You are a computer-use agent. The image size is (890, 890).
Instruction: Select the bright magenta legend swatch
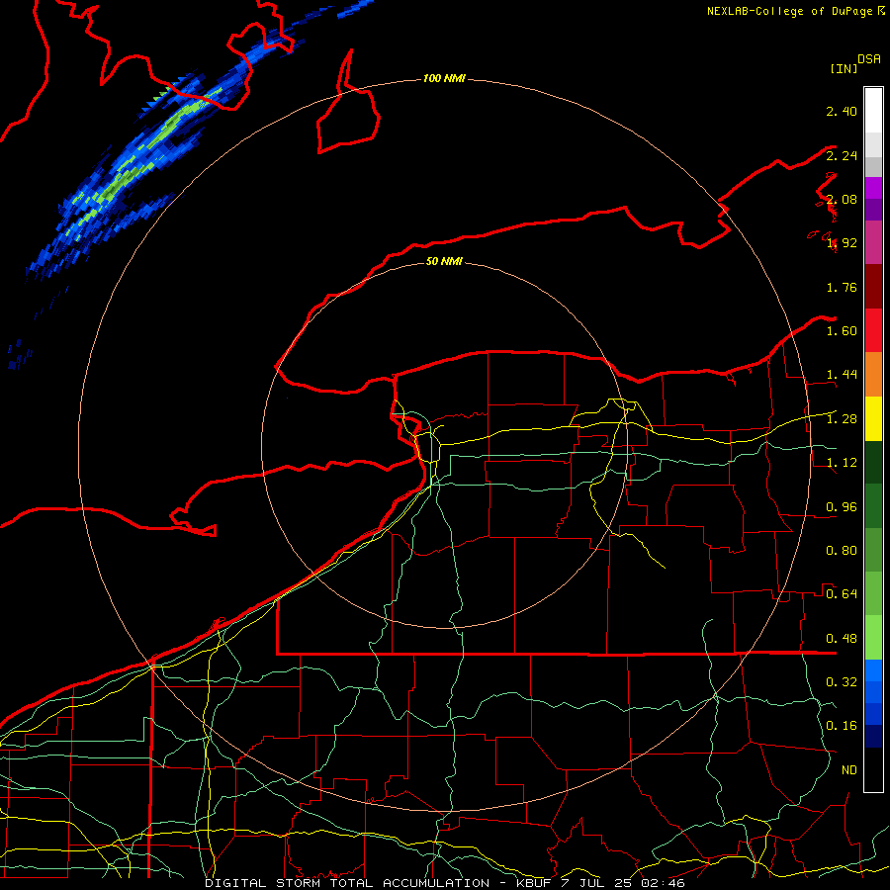873,188
